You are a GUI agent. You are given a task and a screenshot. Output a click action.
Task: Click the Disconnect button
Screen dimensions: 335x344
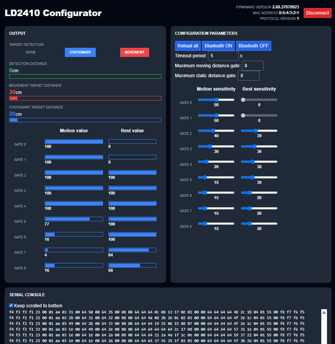317,13
